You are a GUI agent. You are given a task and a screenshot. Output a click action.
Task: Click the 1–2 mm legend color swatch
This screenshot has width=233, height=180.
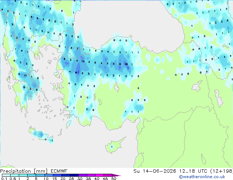[x=23, y=175]
